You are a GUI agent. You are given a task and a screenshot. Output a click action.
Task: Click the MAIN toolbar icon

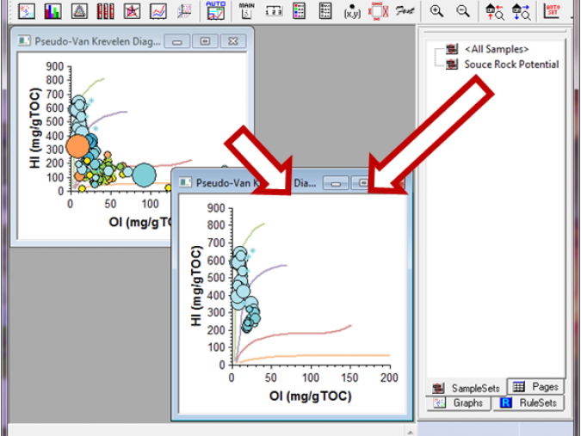point(246,11)
